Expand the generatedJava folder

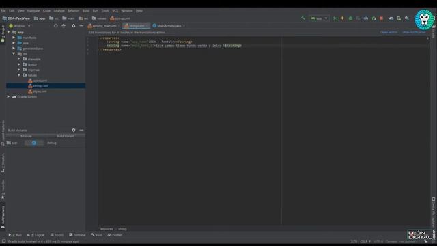[14, 49]
